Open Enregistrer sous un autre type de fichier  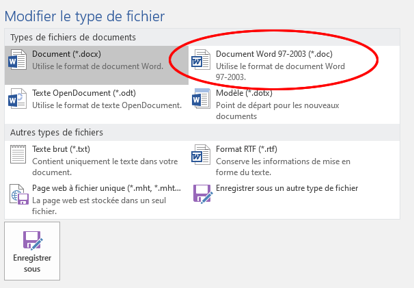(287, 188)
